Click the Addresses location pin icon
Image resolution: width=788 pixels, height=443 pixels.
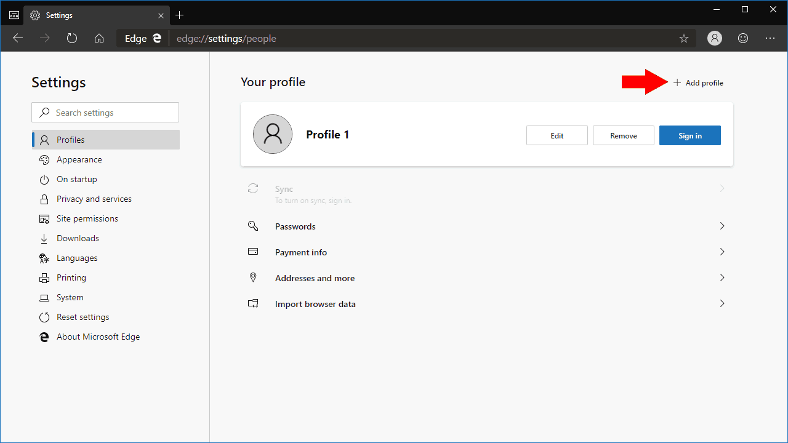(x=253, y=277)
